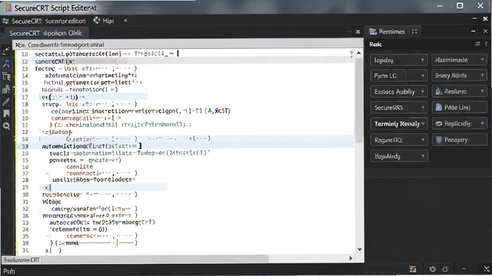
Task: Click code line 17 in editor
Action: click(x=93, y=97)
